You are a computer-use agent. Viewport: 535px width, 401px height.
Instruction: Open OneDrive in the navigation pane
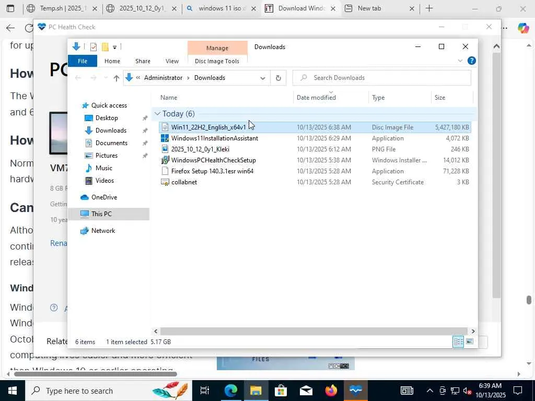click(104, 197)
